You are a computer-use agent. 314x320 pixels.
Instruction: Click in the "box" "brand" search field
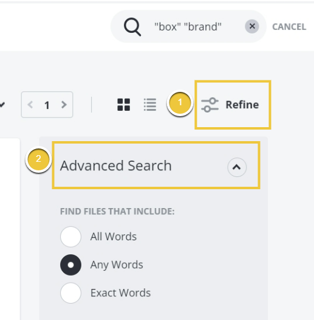[x=188, y=27]
